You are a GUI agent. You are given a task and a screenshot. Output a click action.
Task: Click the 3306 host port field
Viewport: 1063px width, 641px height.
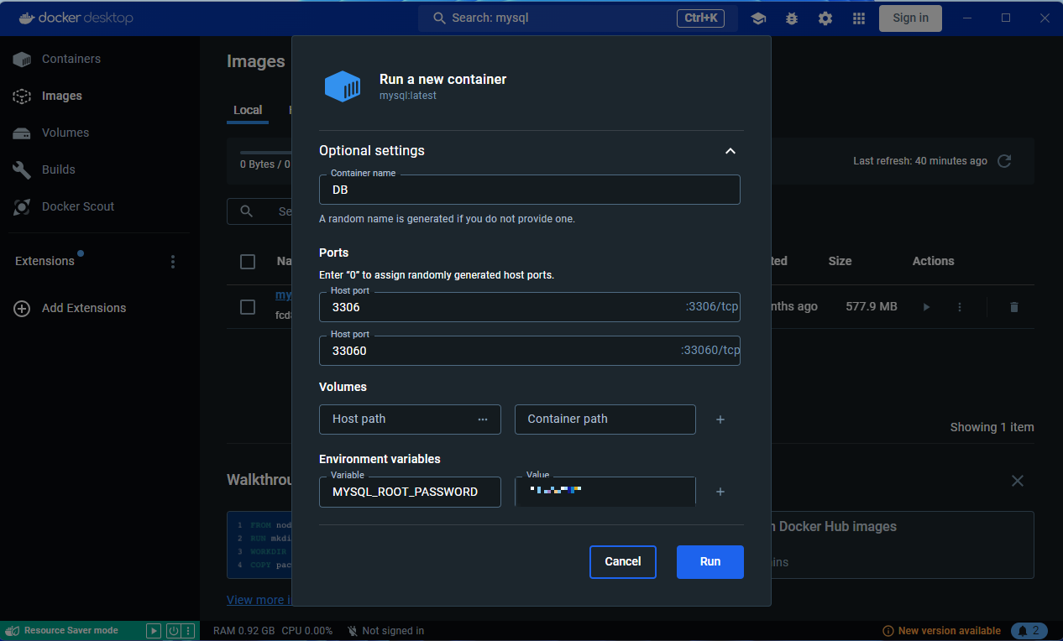[x=530, y=307]
